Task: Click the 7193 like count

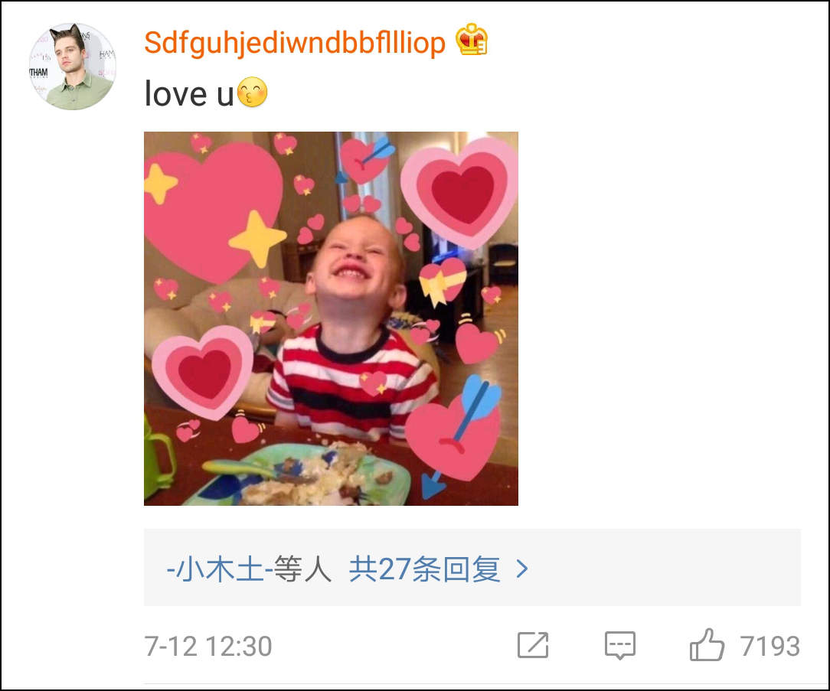Action: tap(770, 646)
